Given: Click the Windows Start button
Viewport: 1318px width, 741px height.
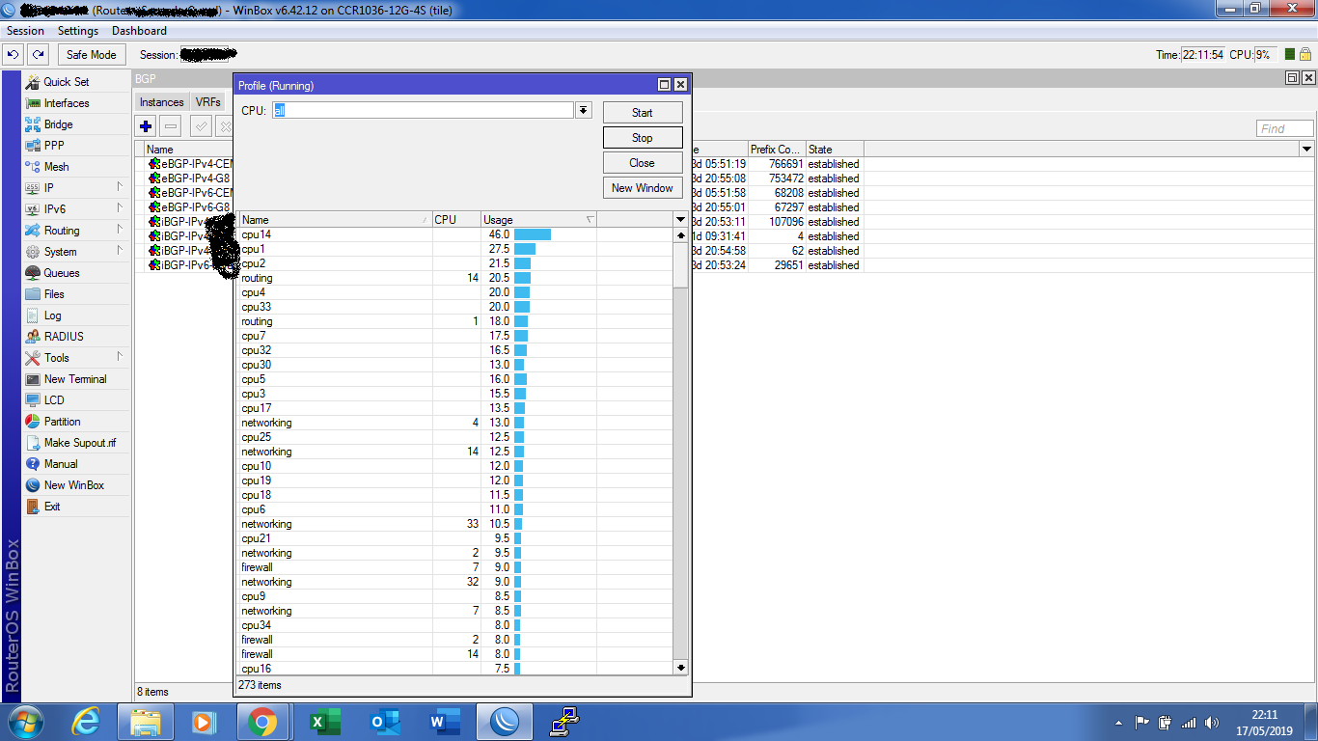Looking at the screenshot, I should (23, 722).
